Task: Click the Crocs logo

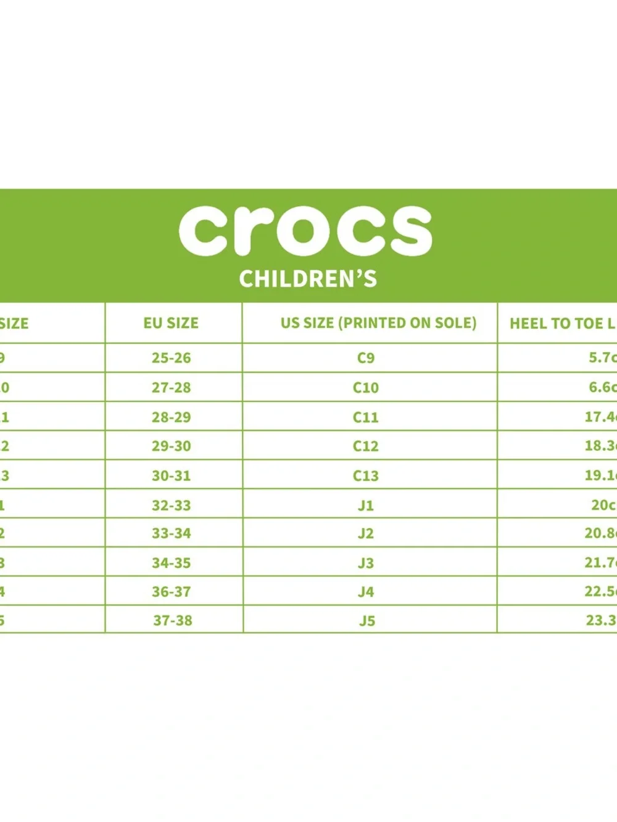Action: [305, 229]
